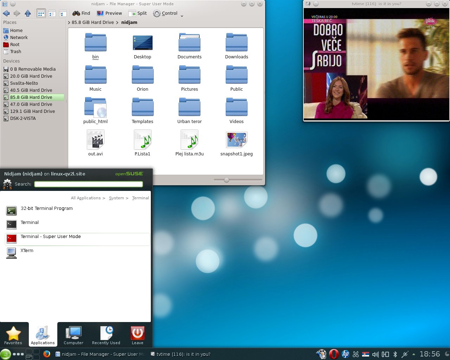
Task: Go up one folder with the Up arrow
Action: pos(28,13)
